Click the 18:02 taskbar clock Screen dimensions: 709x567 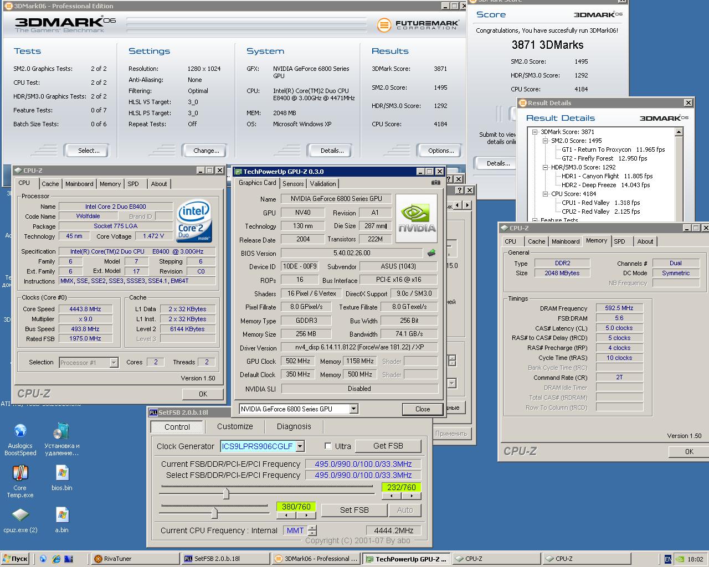pyautogui.click(x=695, y=559)
